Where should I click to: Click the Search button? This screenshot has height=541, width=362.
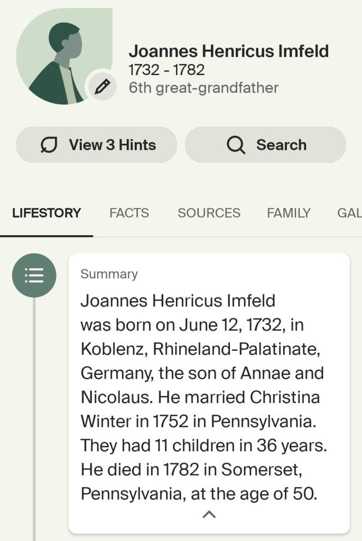click(265, 145)
